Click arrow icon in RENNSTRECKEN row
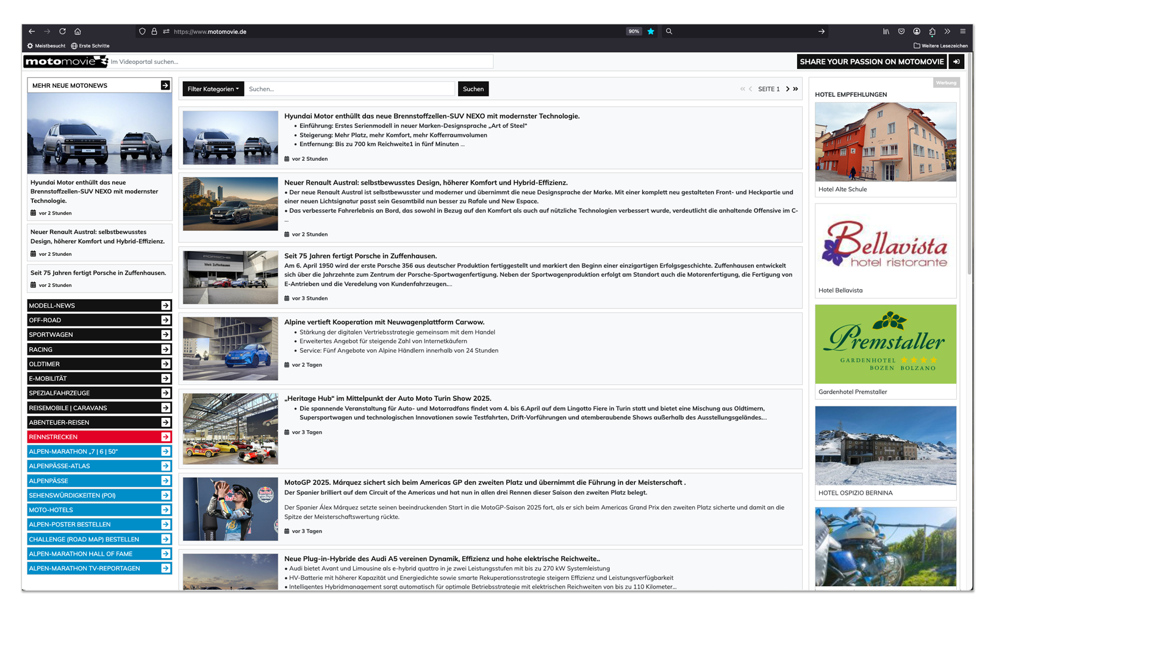Viewport: 1171px width, 658px height. click(165, 437)
